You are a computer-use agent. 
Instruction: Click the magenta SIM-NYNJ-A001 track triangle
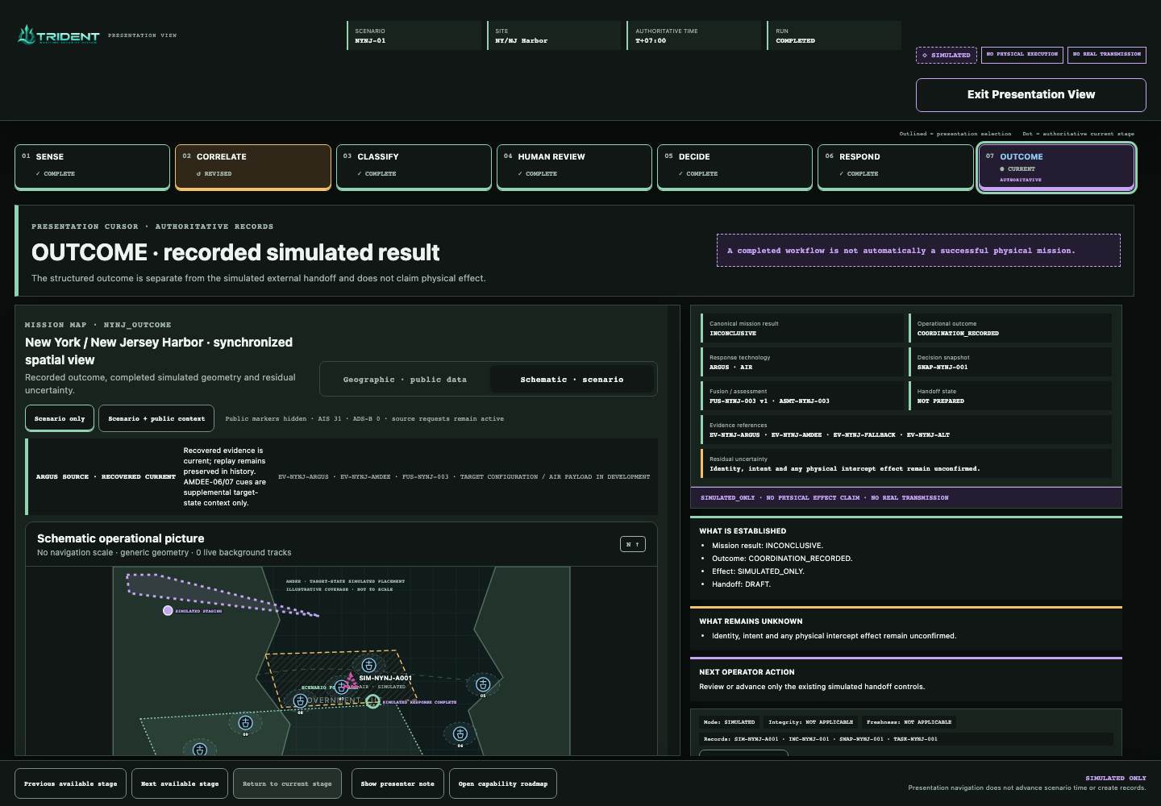click(352, 680)
